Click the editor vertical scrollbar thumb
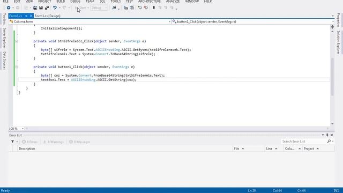Image resolution: width=343 pixels, height=193 pixels. click(x=332, y=77)
